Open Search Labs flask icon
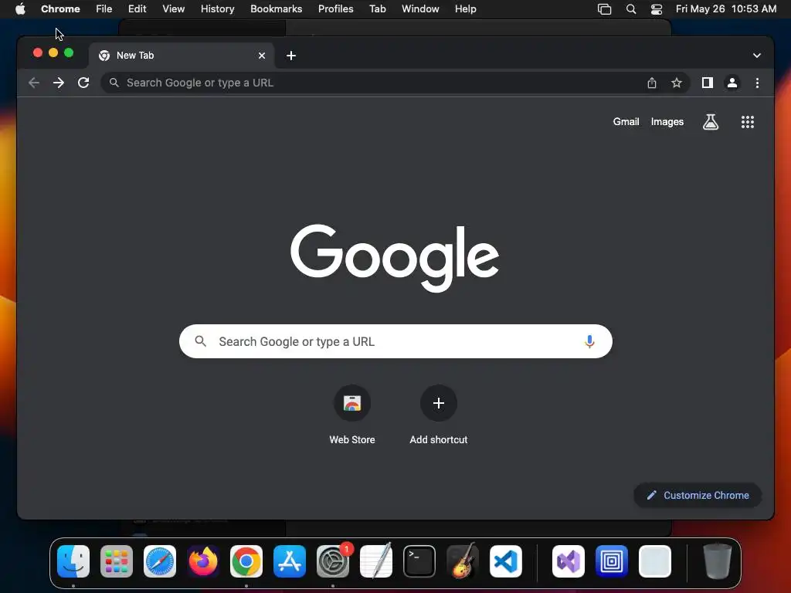Viewport: 791px width, 593px height. (711, 121)
